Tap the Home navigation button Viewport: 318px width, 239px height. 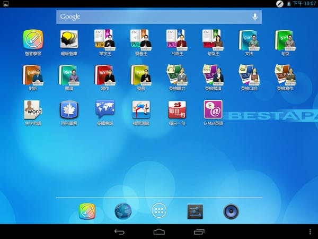[x=159, y=232]
